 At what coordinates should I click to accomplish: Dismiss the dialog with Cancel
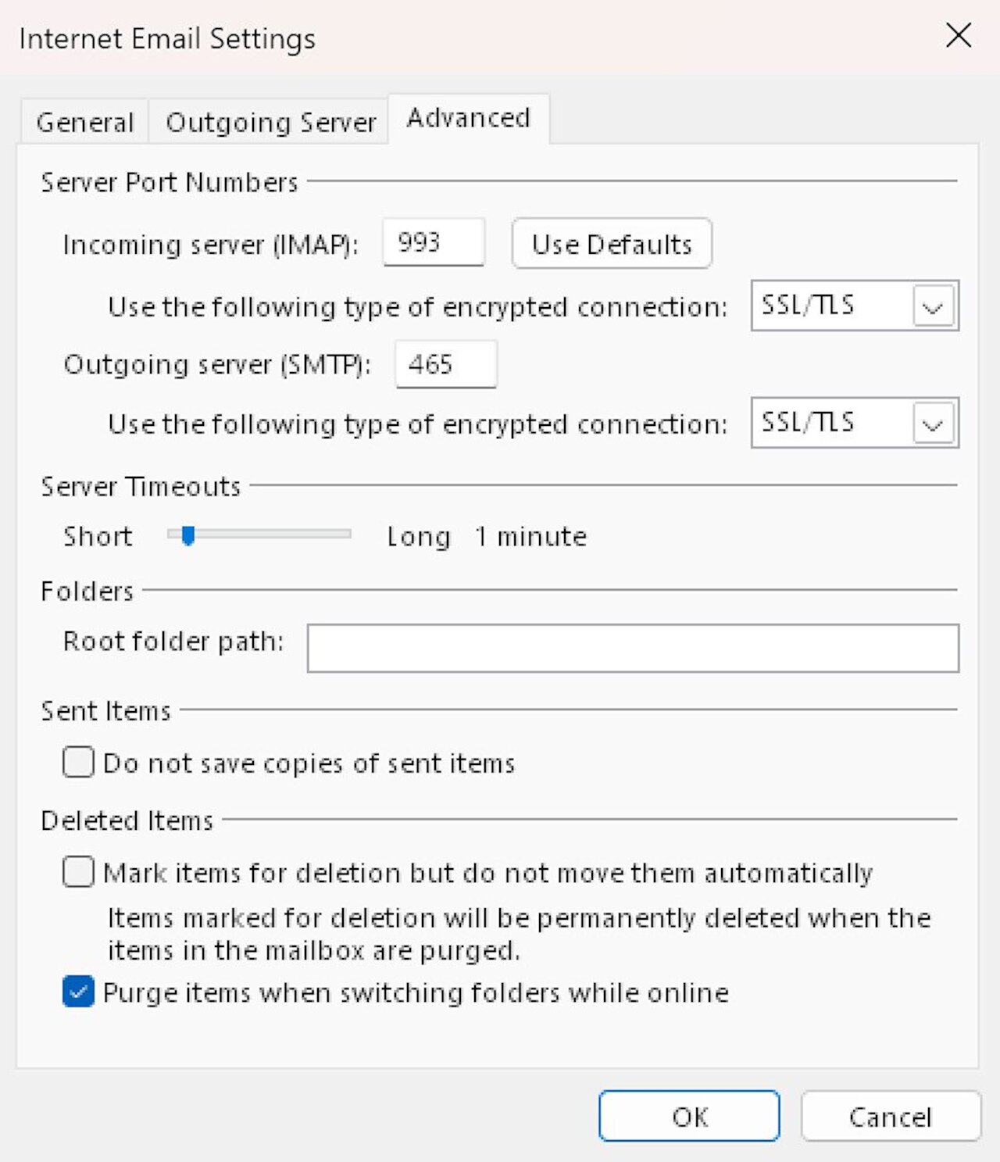point(891,1116)
